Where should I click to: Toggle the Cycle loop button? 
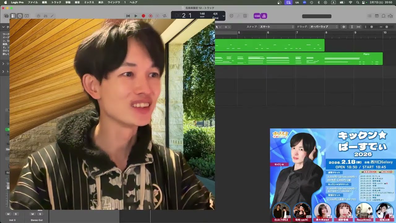pyautogui.click(x=165, y=16)
